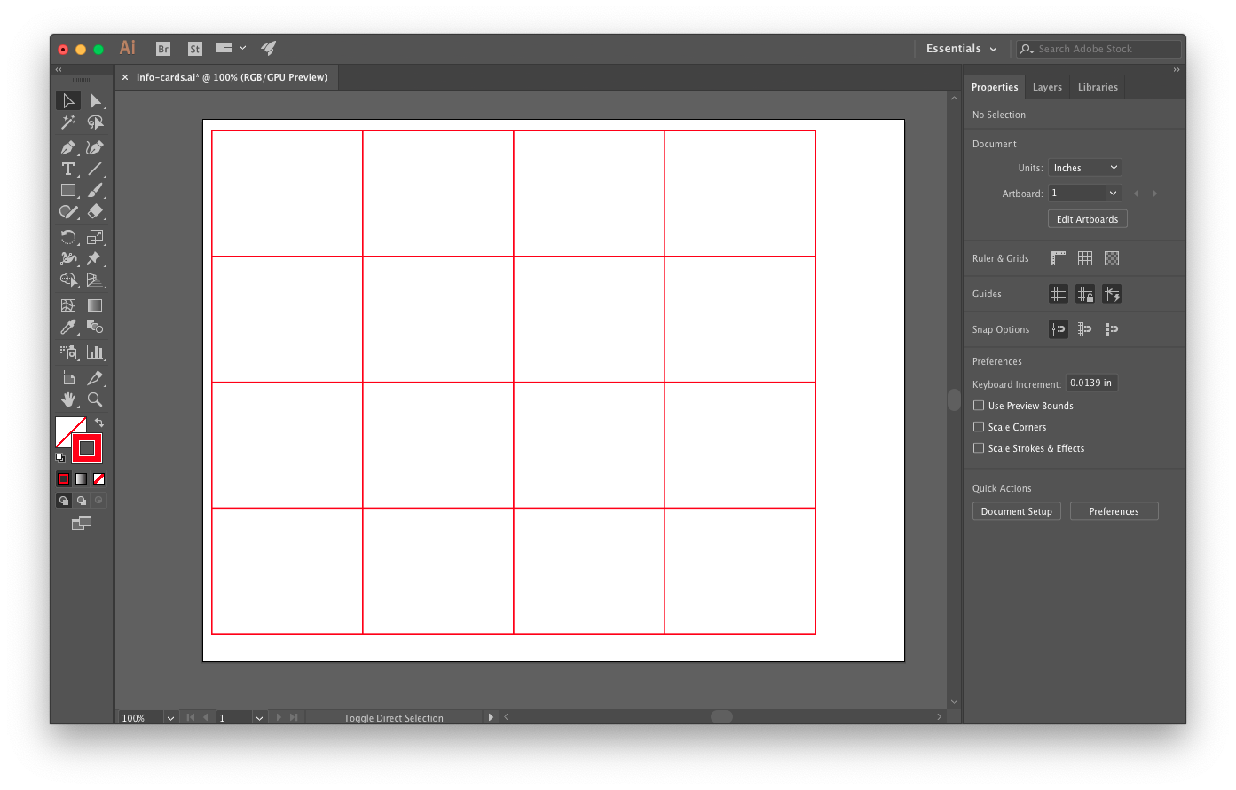Image resolution: width=1236 pixels, height=790 pixels.
Task: Set paint to None button
Action: [99, 478]
